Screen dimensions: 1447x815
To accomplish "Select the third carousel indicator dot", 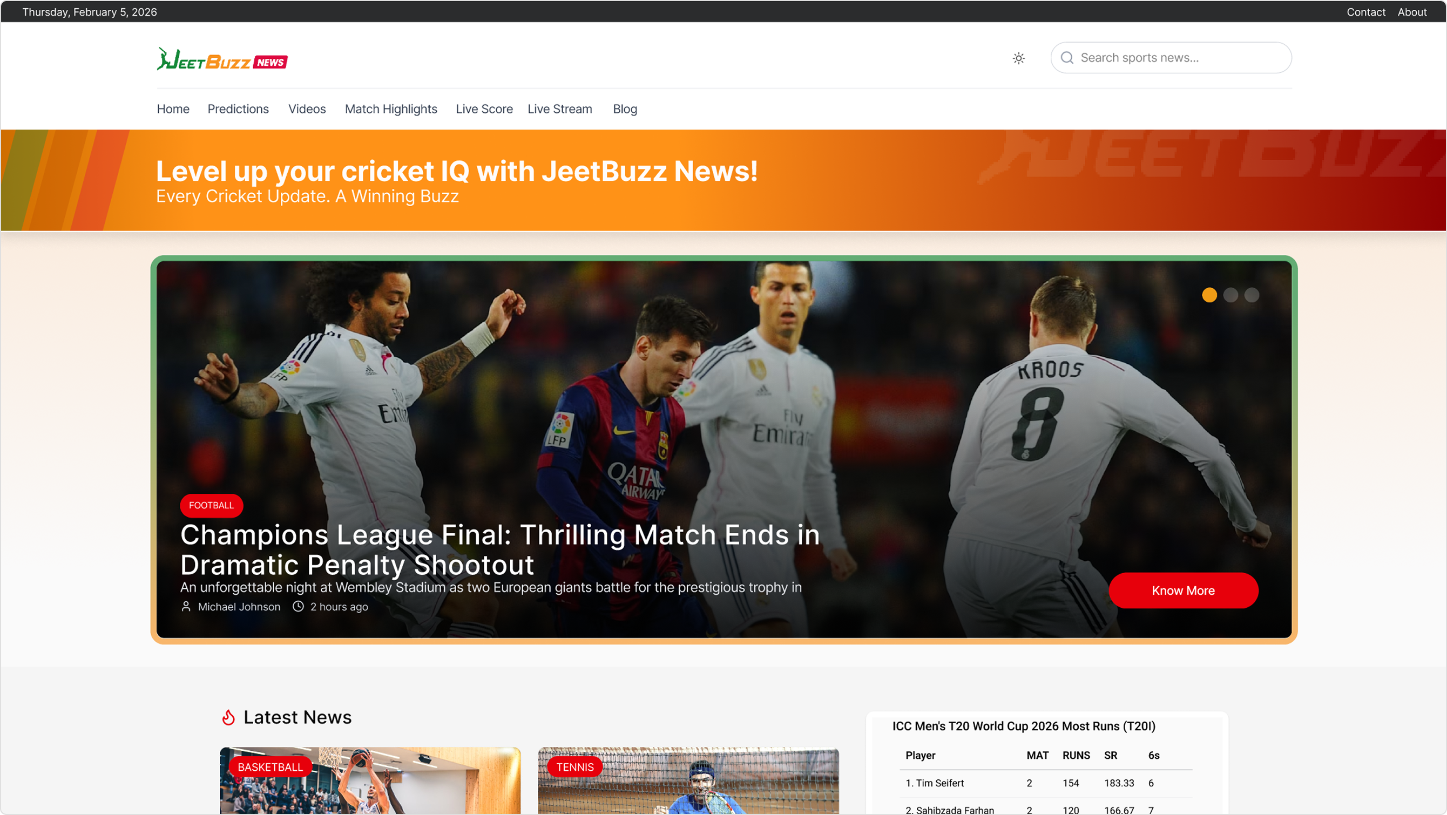I will click(1251, 294).
